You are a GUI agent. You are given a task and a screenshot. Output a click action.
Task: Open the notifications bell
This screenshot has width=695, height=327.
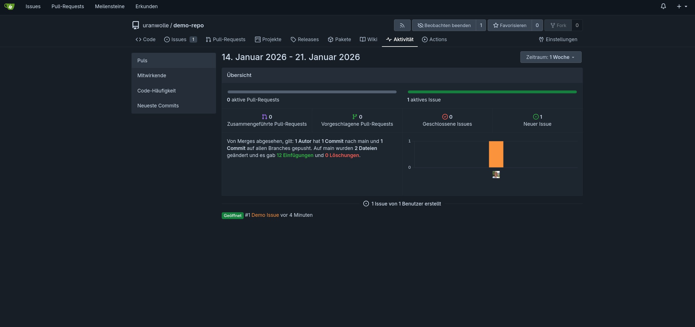point(663,6)
